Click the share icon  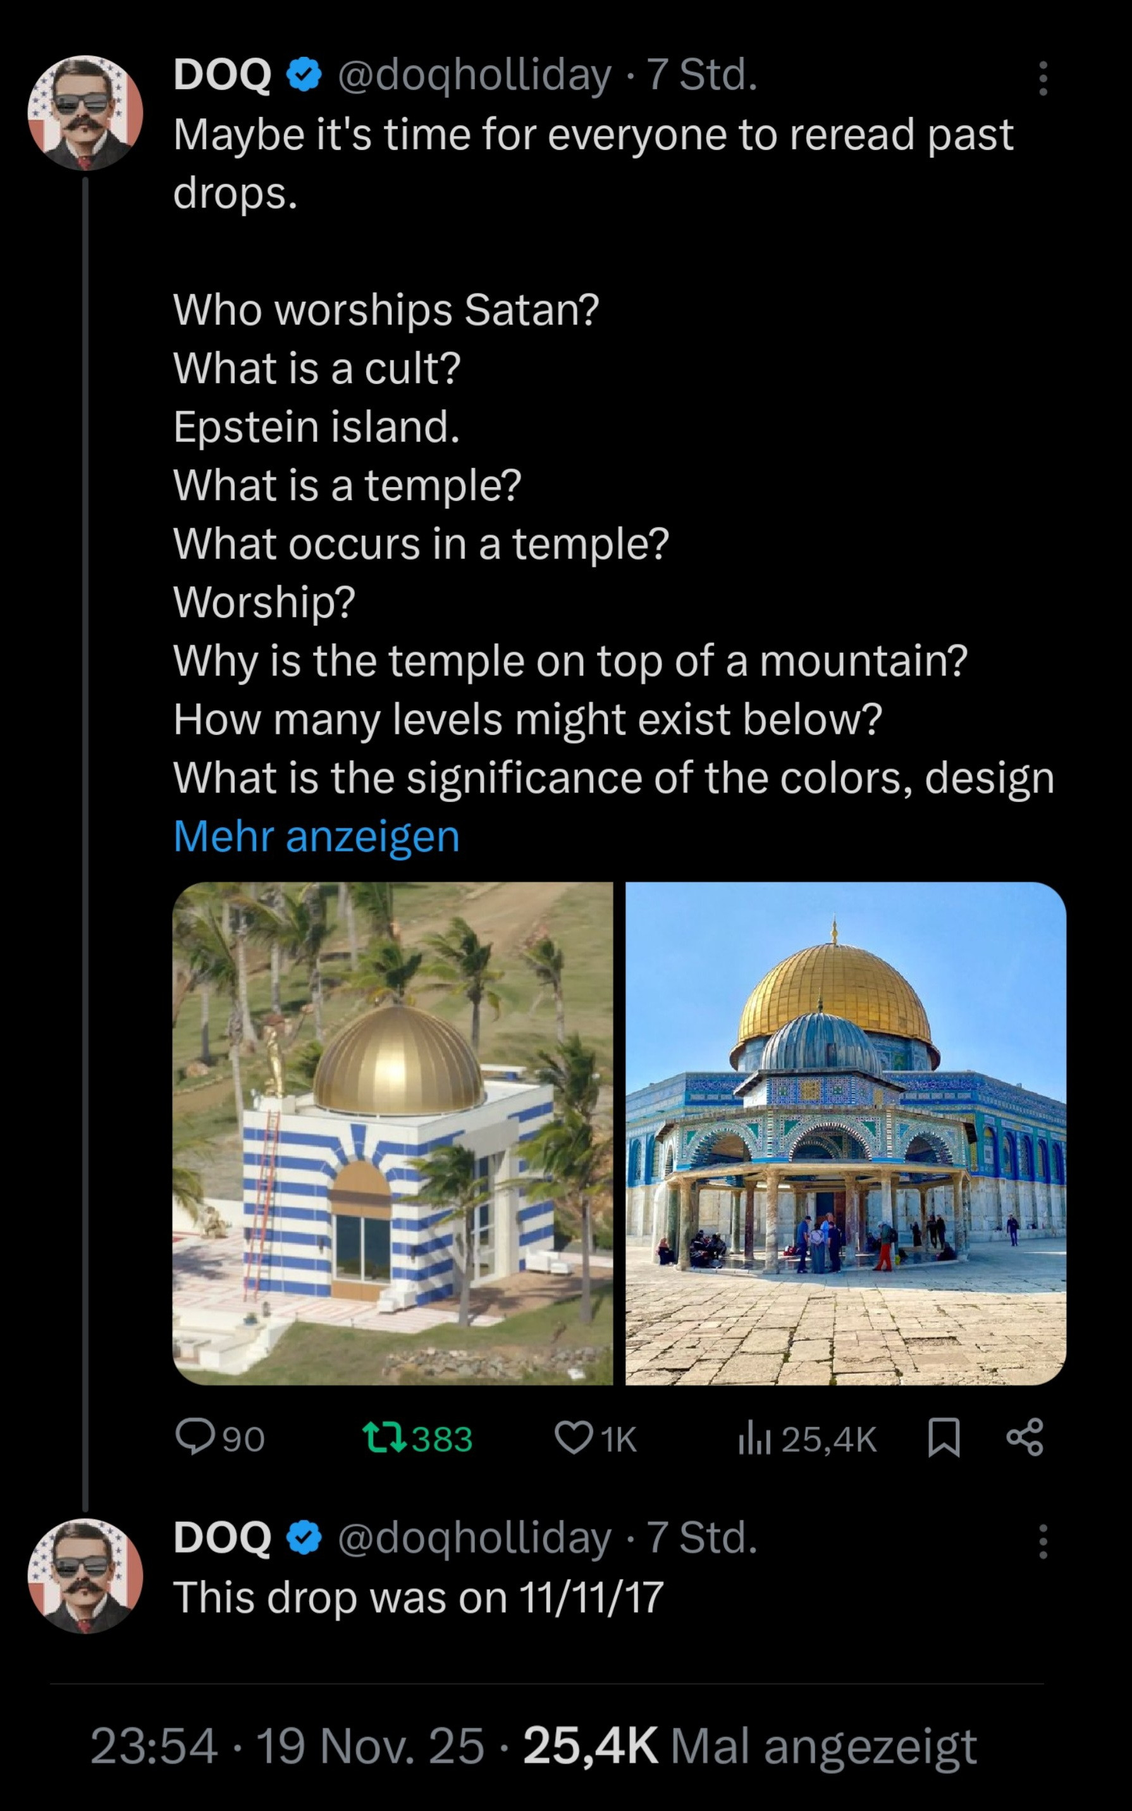click(x=1025, y=1438)
